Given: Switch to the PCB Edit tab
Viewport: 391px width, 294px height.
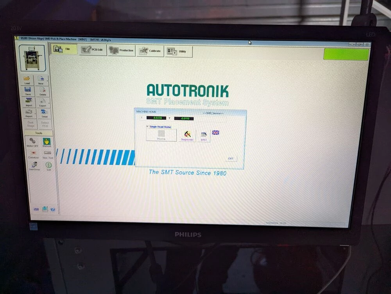Looking at the screenshot, I should [93, 50].
